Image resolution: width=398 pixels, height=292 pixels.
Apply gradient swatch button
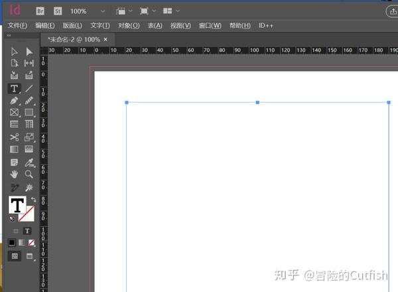[x=22, y=242]
